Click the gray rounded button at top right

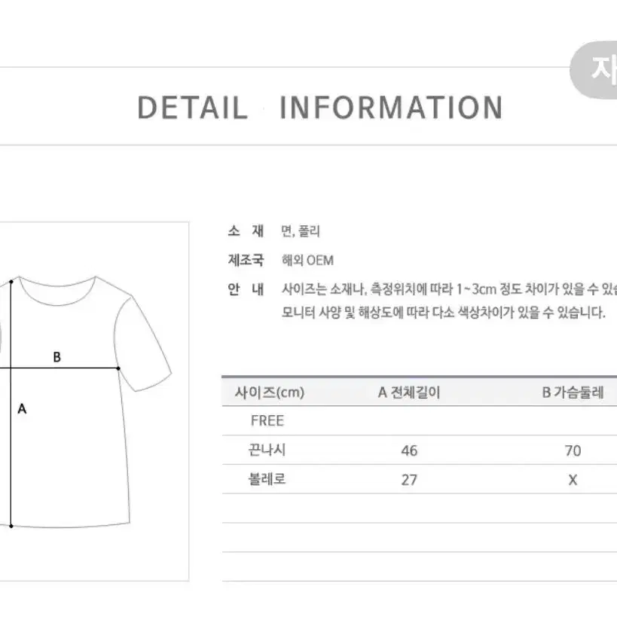(594, 69)
